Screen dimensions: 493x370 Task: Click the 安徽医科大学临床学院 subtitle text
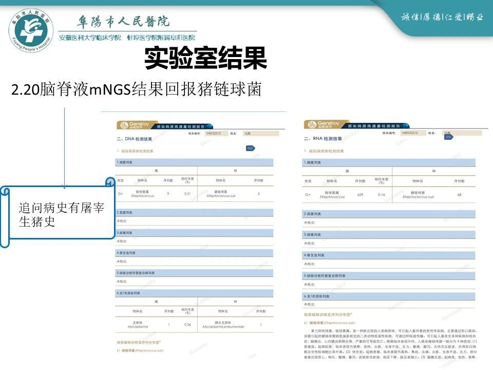click(90, 38)
